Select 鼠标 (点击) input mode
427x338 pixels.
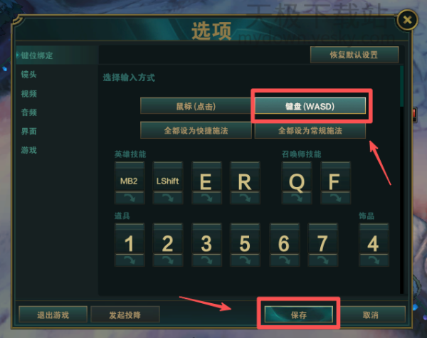(196, 106)
